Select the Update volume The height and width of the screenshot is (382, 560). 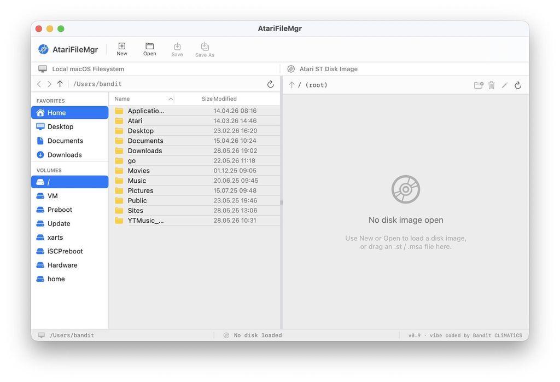click(69, 224)
